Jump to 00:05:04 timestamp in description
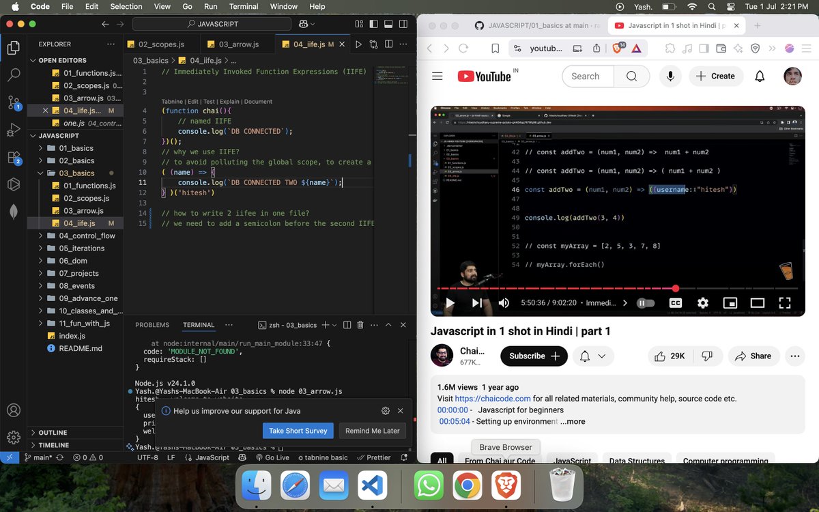This screenshot has width=819, height=512. [x=455, y=421]
